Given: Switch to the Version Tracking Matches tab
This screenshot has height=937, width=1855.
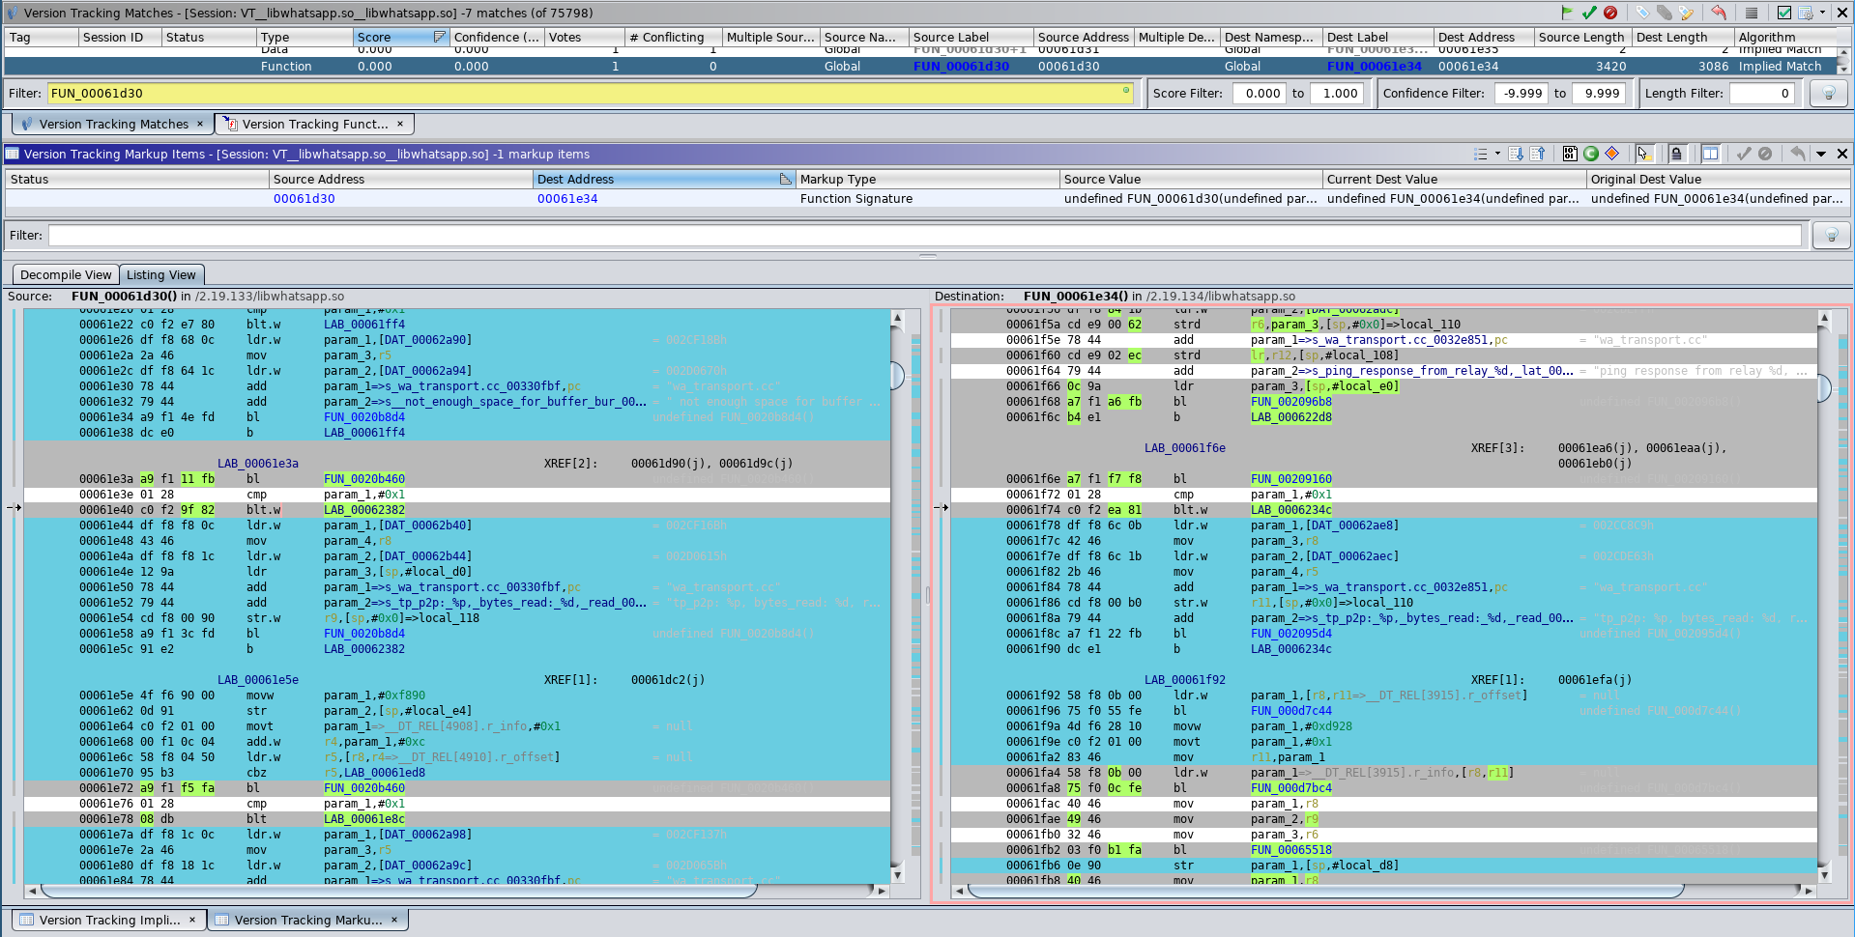Looking at the screenshot, I should point(113,124).
